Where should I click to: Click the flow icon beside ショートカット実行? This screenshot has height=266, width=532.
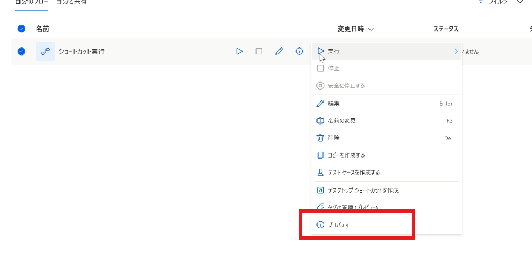(45, 52)
